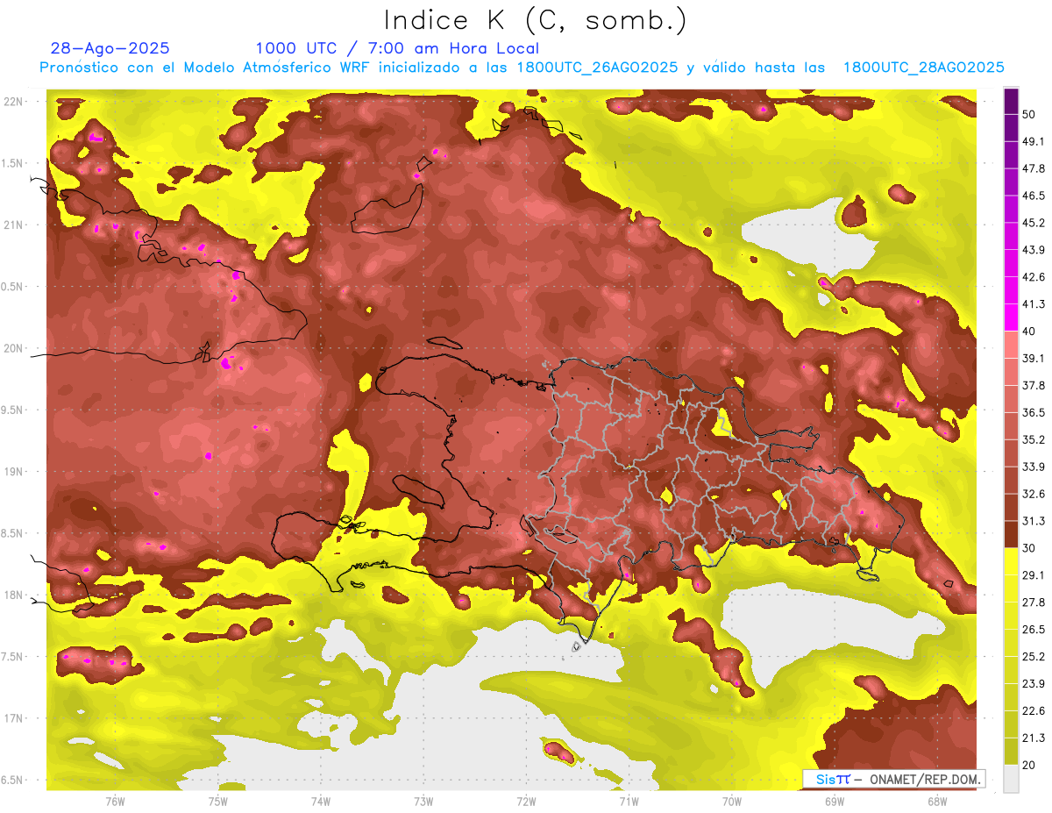Screen dimensions: 1052x813
Task: Click the color bar value "45.2"
Action: click(x=1034, y=223)
